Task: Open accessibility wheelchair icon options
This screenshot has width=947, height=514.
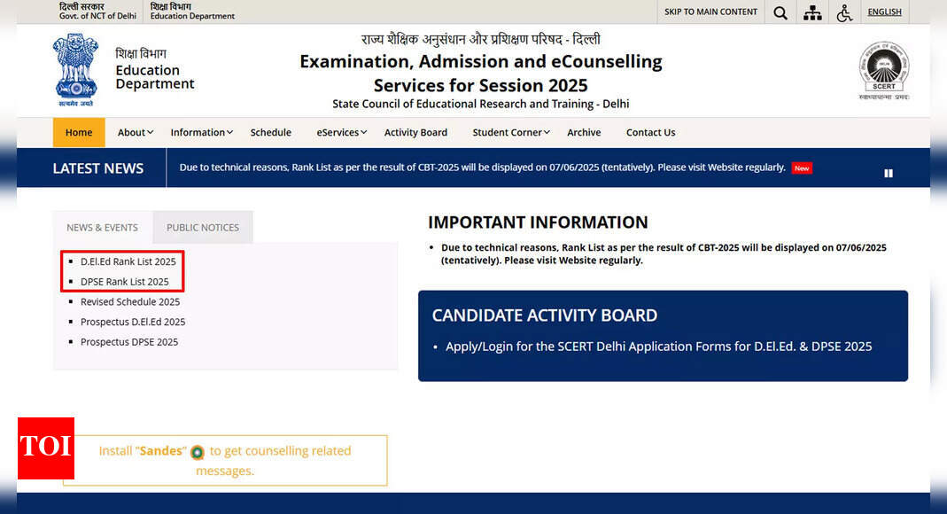Action: click(x=844, y=12)
